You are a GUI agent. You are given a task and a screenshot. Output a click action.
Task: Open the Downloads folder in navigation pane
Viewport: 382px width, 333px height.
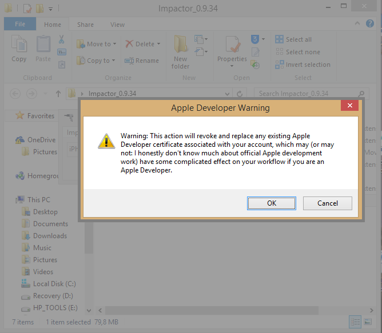[x=44, y=236]
